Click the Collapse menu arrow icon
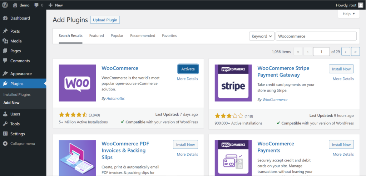Viewport: 366px width, 176px height. pyautogui.click(x=5, y=144)
